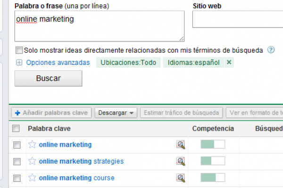The image size is (283, 188).
Task: Click the star next to online marketing
Action: coord(33,145)
